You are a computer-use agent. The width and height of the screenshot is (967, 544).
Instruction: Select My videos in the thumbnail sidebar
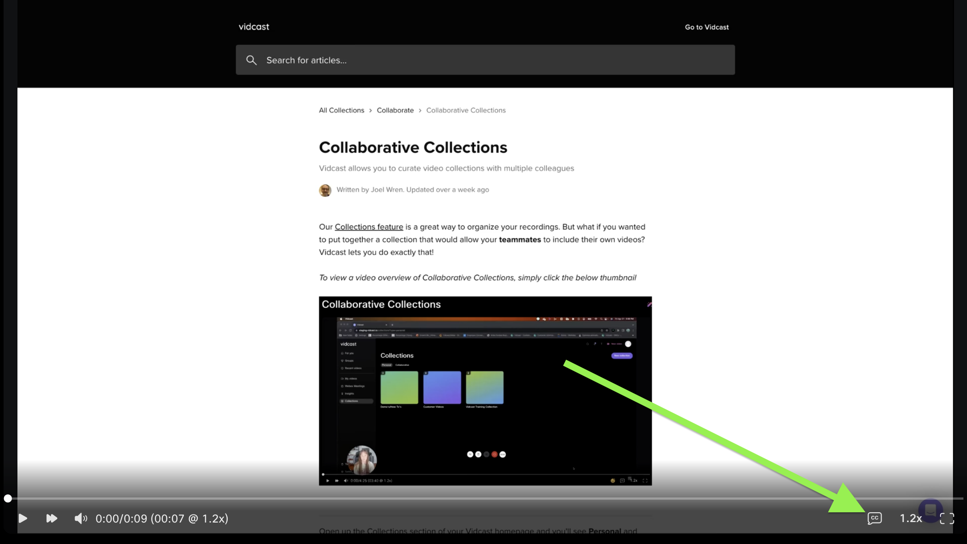(349, 378)
